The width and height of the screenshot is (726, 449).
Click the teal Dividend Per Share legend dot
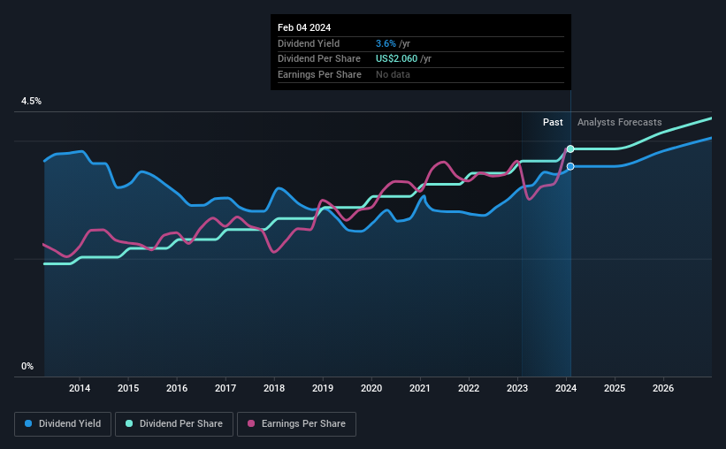pos(129,423)
